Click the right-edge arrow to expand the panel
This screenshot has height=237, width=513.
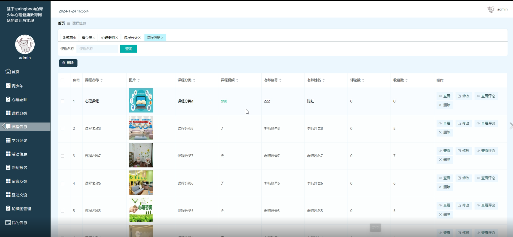click(x=511, y=126)
